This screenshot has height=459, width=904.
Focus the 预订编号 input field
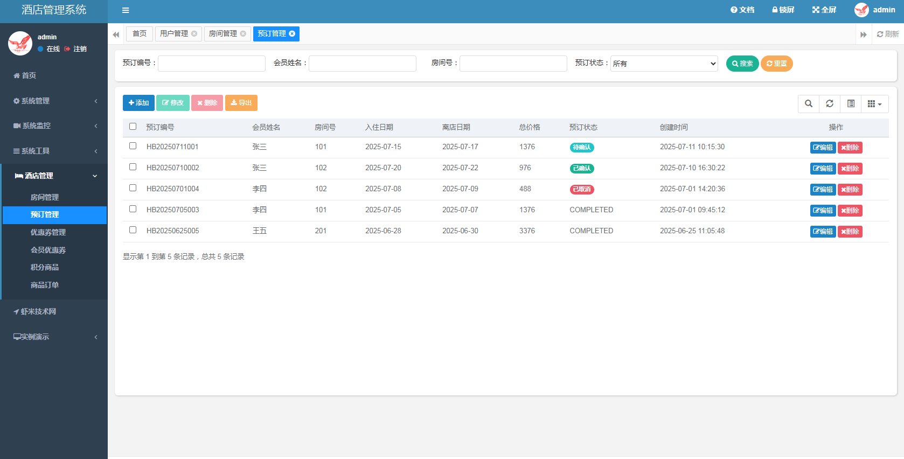211,64
